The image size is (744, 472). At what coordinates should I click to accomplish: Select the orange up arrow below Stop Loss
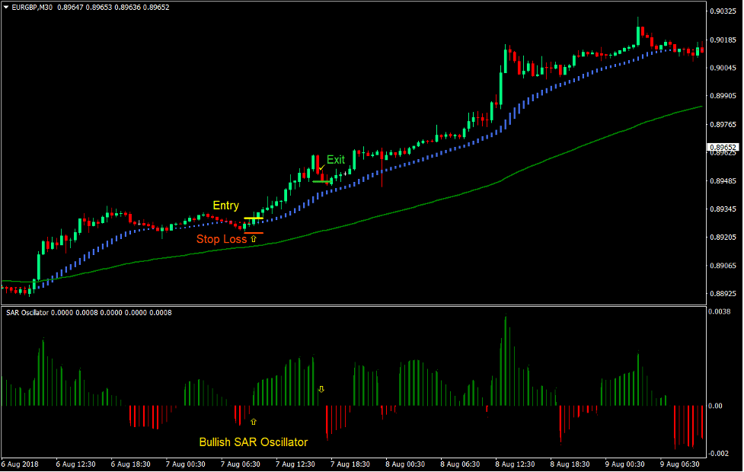pos(254,239)
